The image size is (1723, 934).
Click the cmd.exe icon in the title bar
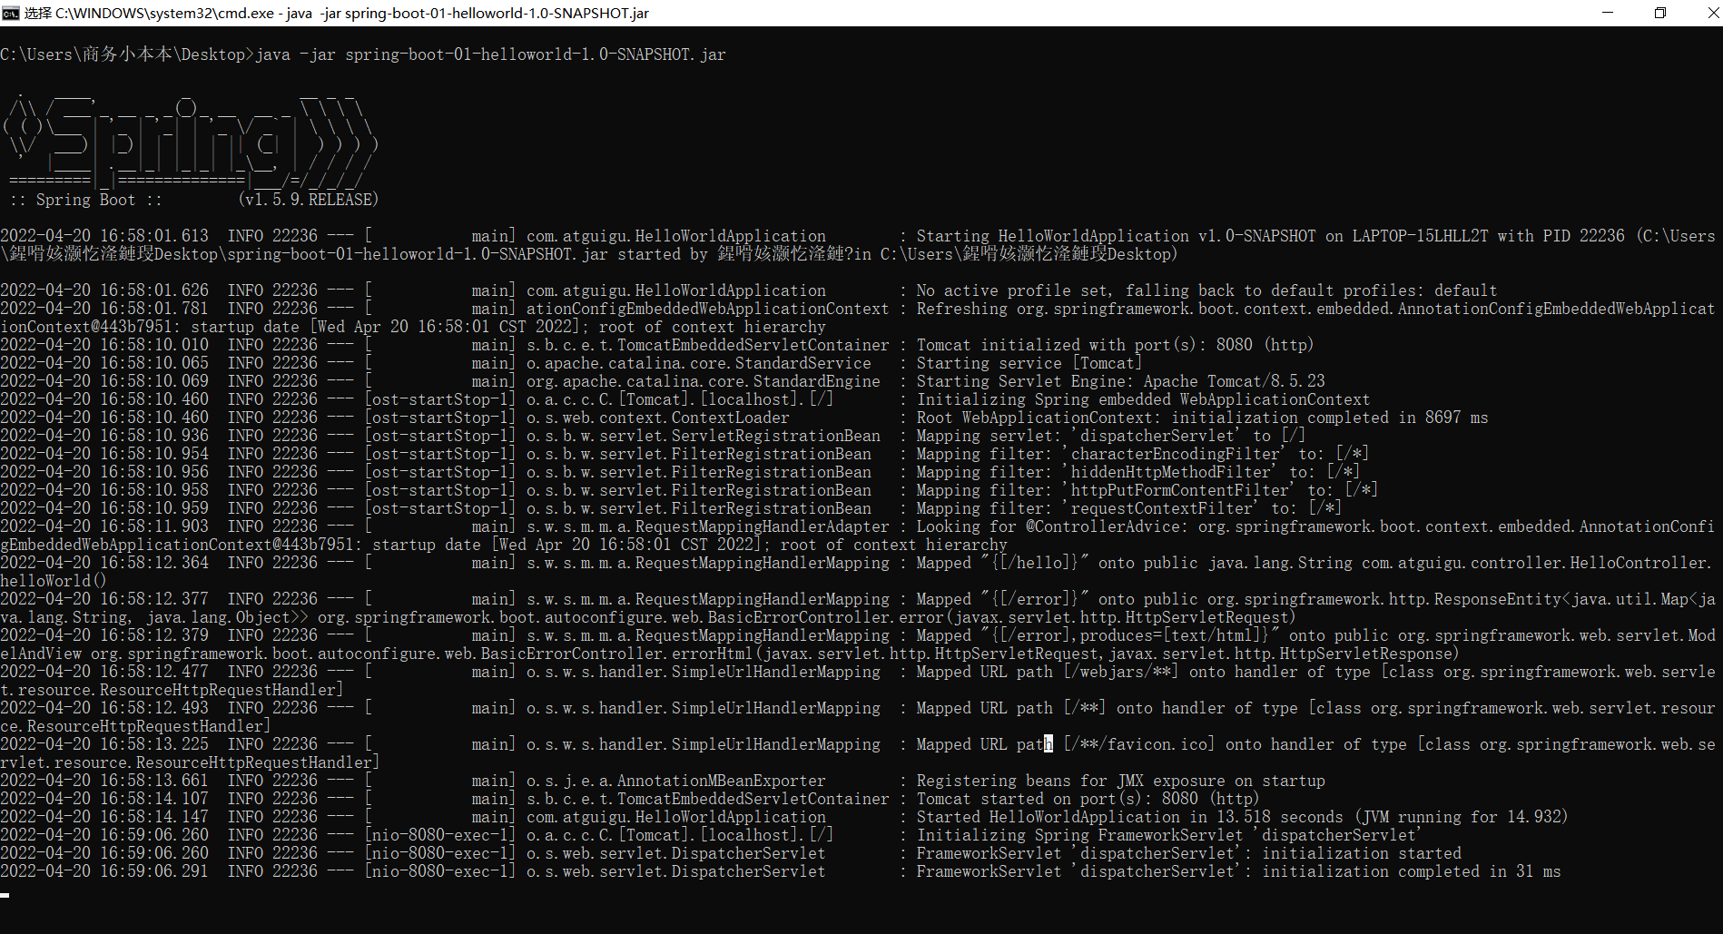11,13
